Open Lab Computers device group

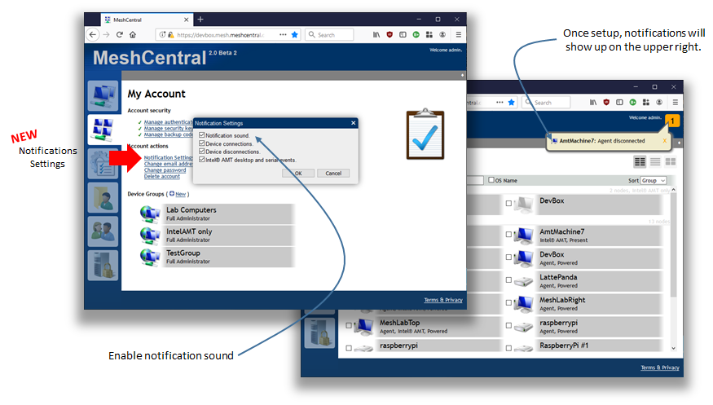(x=228, y=214)
